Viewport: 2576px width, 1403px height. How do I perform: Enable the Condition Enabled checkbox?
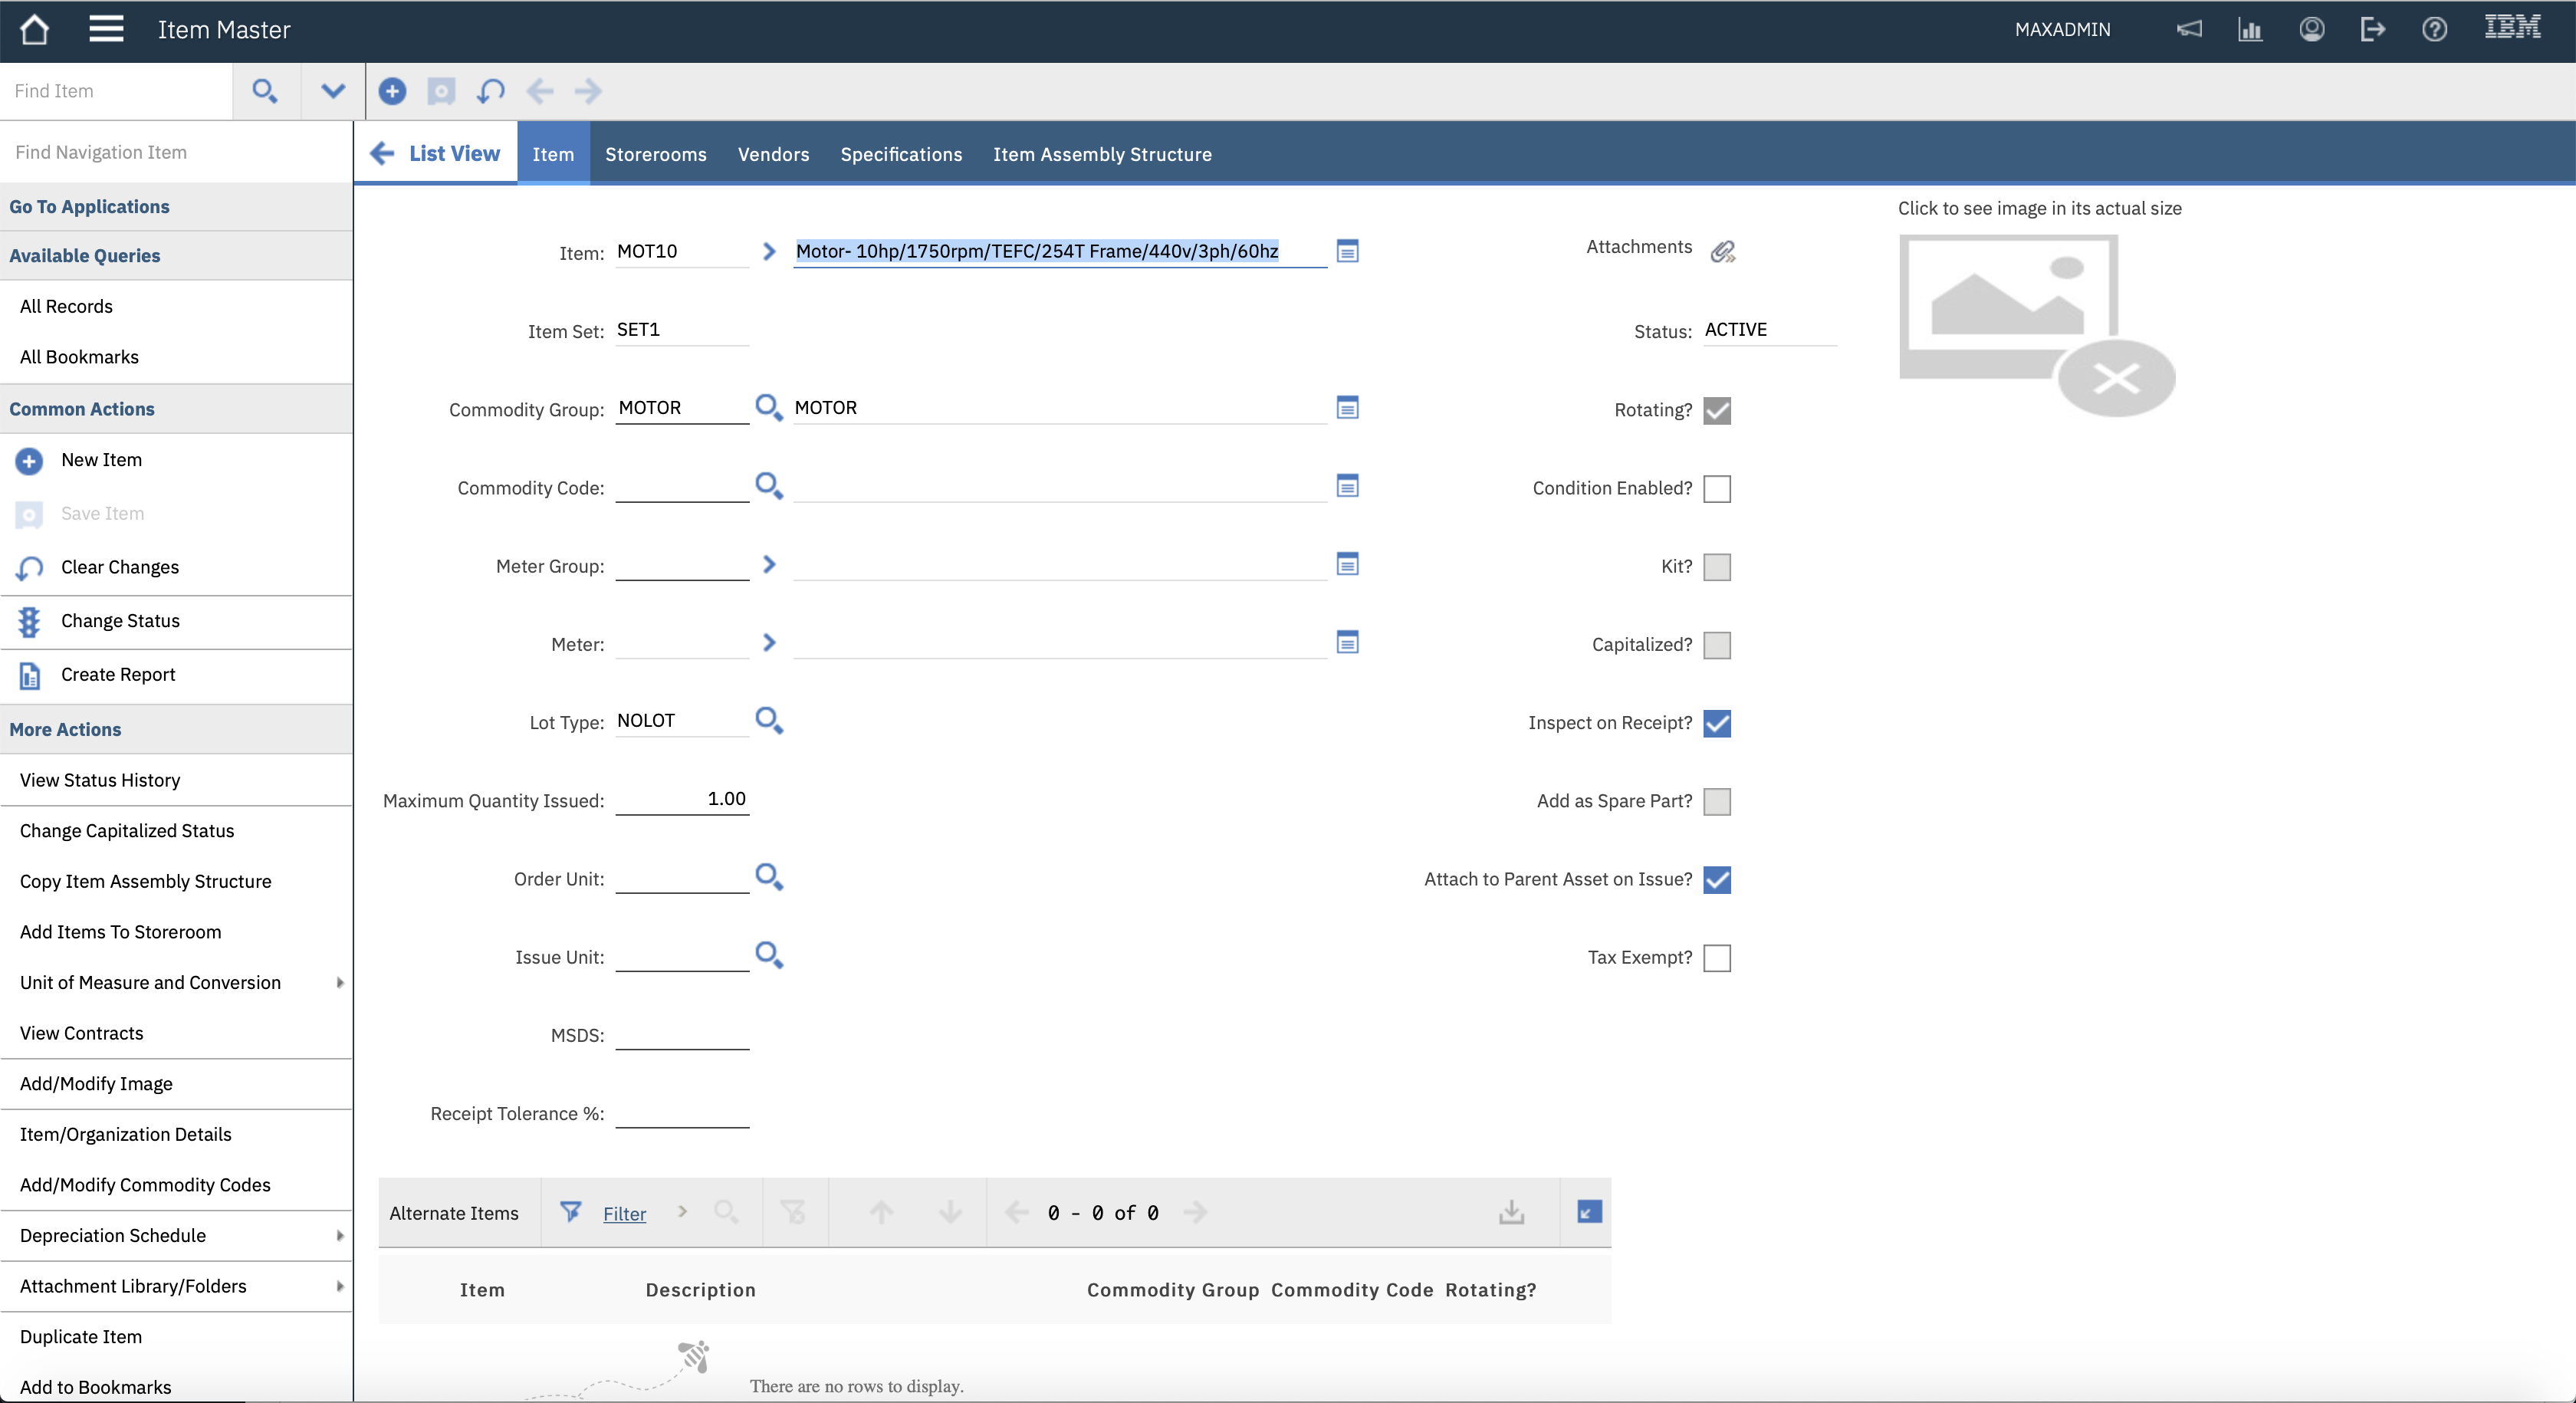(x=1716, y=489)
